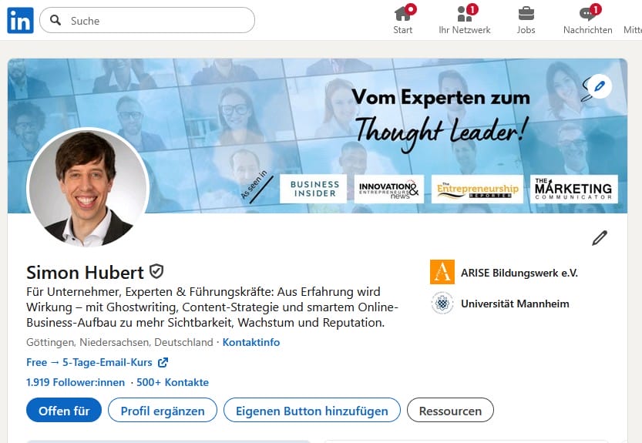Open external link icon next to 5-Tage-Email-Kurs
642x443 pixels.
163,362
